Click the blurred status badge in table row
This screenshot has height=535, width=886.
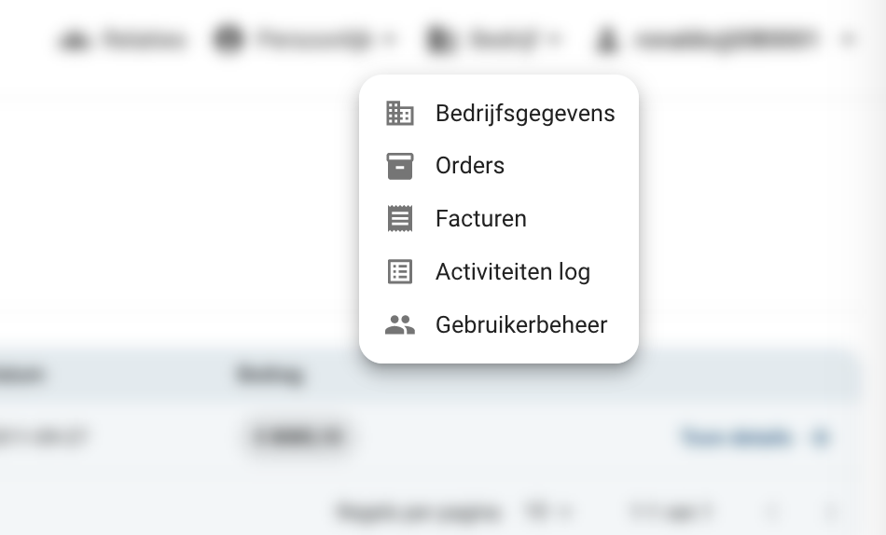tap(298, 437)
